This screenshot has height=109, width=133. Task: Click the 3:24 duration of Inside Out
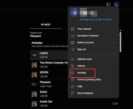click(115, 104)
